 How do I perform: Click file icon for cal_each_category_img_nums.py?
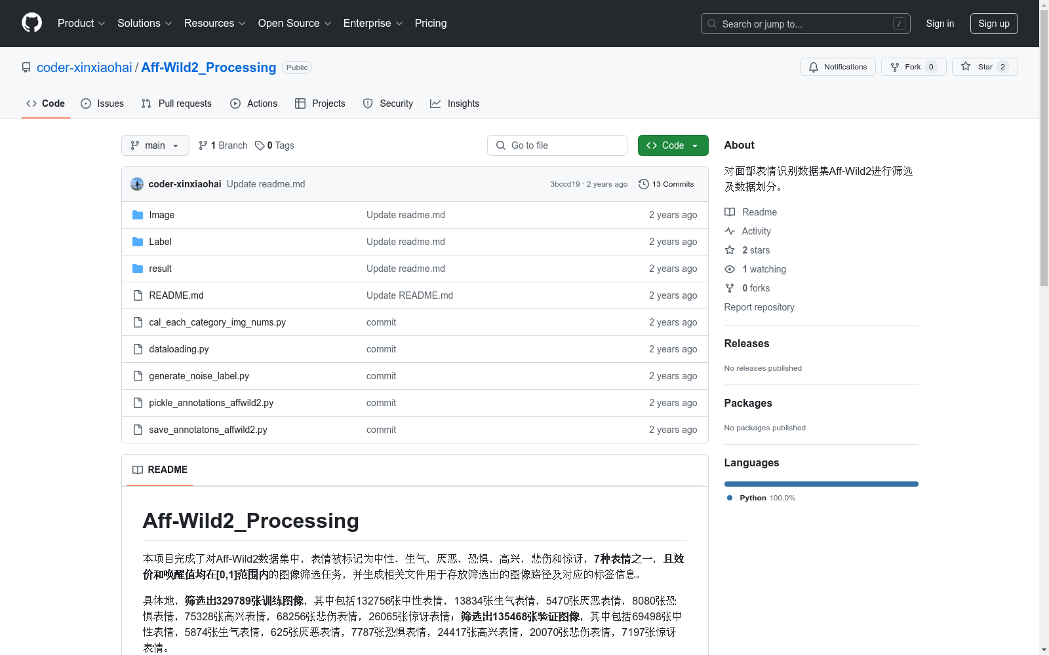[138, 322]
